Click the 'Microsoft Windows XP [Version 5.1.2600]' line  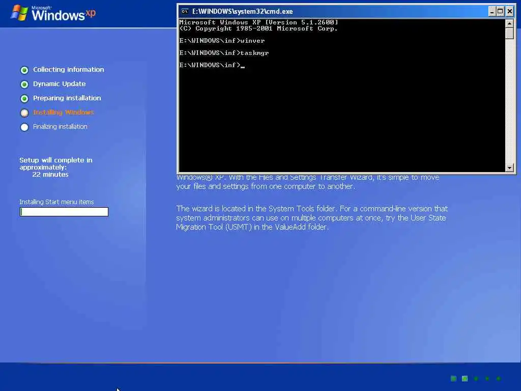pos(258,22)
